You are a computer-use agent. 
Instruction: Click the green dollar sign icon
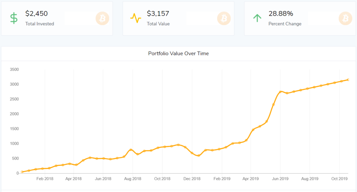click(x=14, y=18)
